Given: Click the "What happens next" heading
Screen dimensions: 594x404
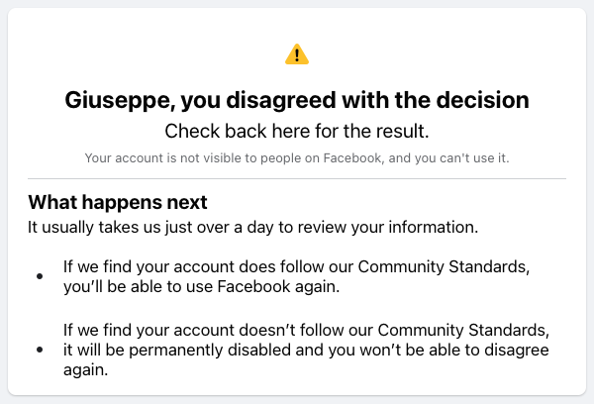Looking at the screenshot, I should [x=118, y=203].
